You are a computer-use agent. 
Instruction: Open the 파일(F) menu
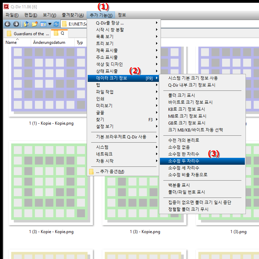coord(12,15)
